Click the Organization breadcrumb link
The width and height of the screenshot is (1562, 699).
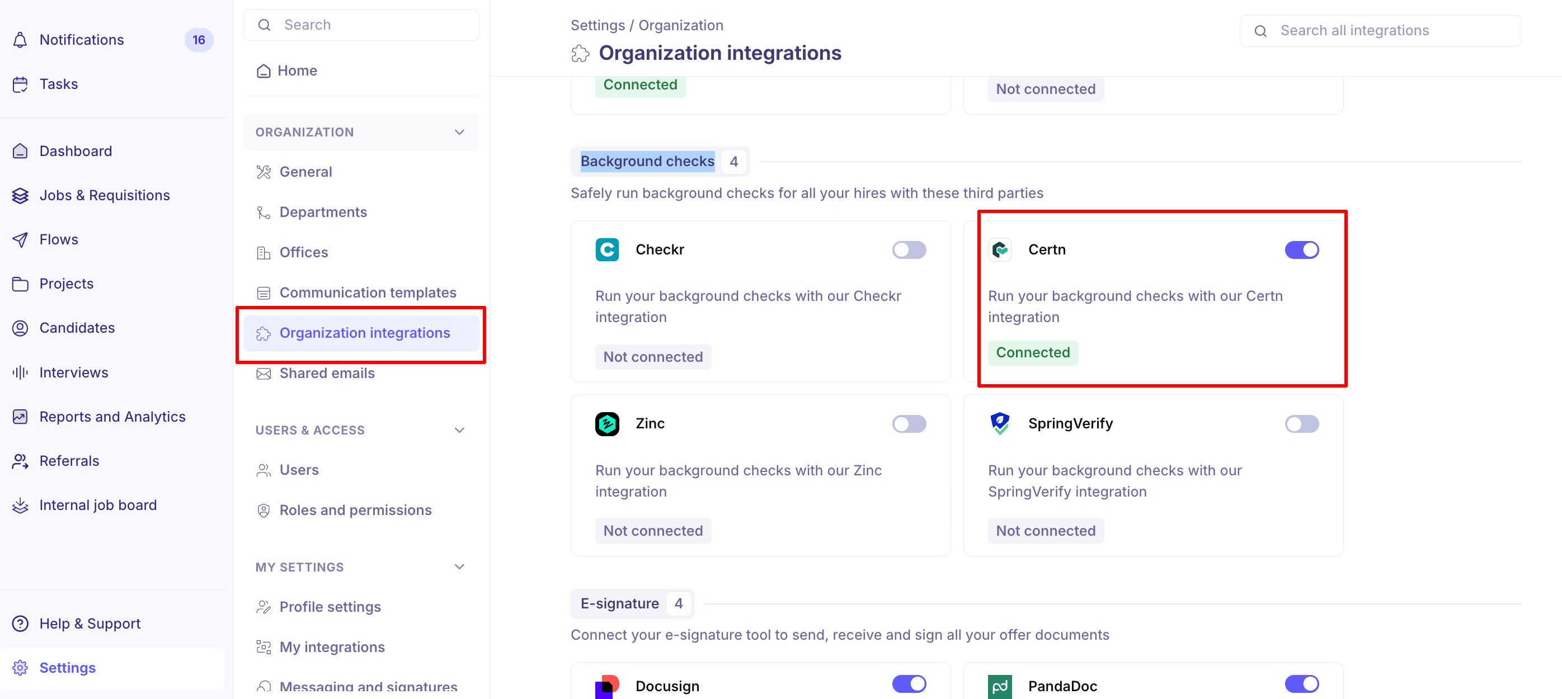pos(680,26)
